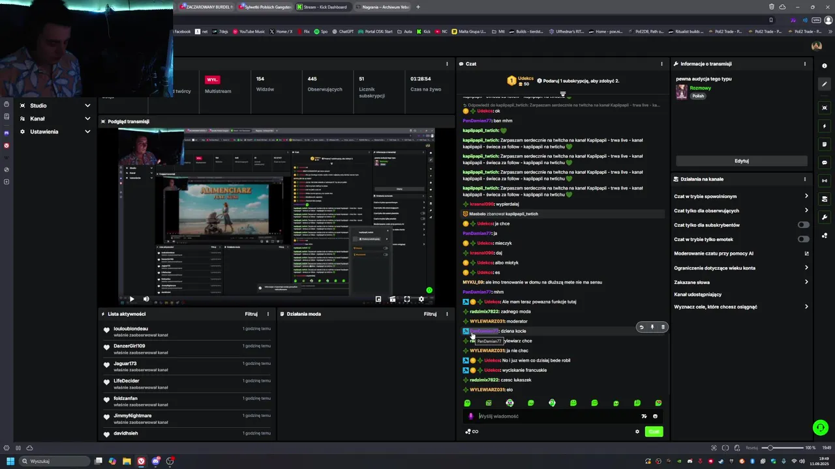The width and height of the screenshot is (835, 469).
Task: Open YouTube Music bookmark
Action: [x=249, y=31]
